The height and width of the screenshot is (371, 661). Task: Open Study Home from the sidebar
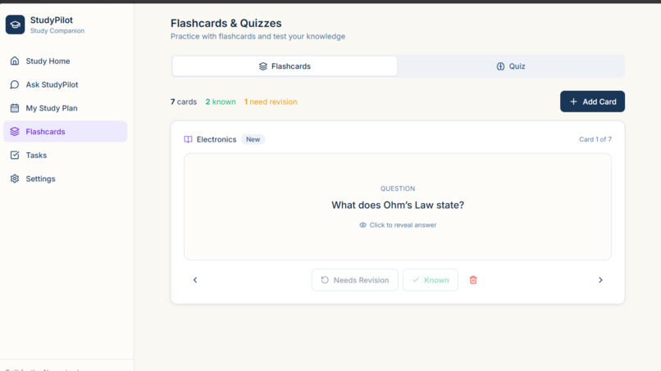pos(66,61)
